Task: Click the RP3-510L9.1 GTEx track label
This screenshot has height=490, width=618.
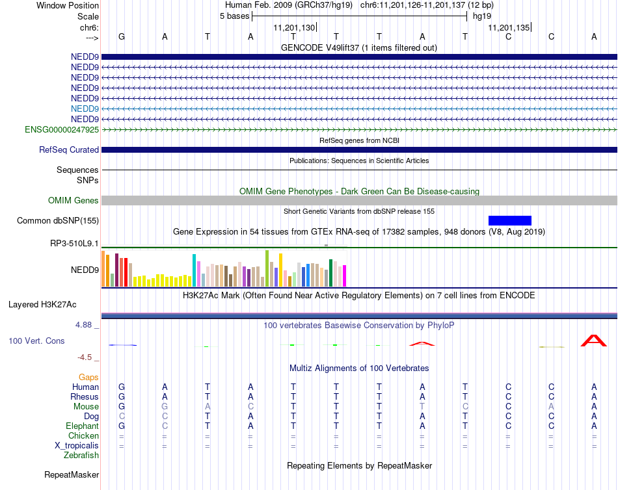Action: [74, 244]
